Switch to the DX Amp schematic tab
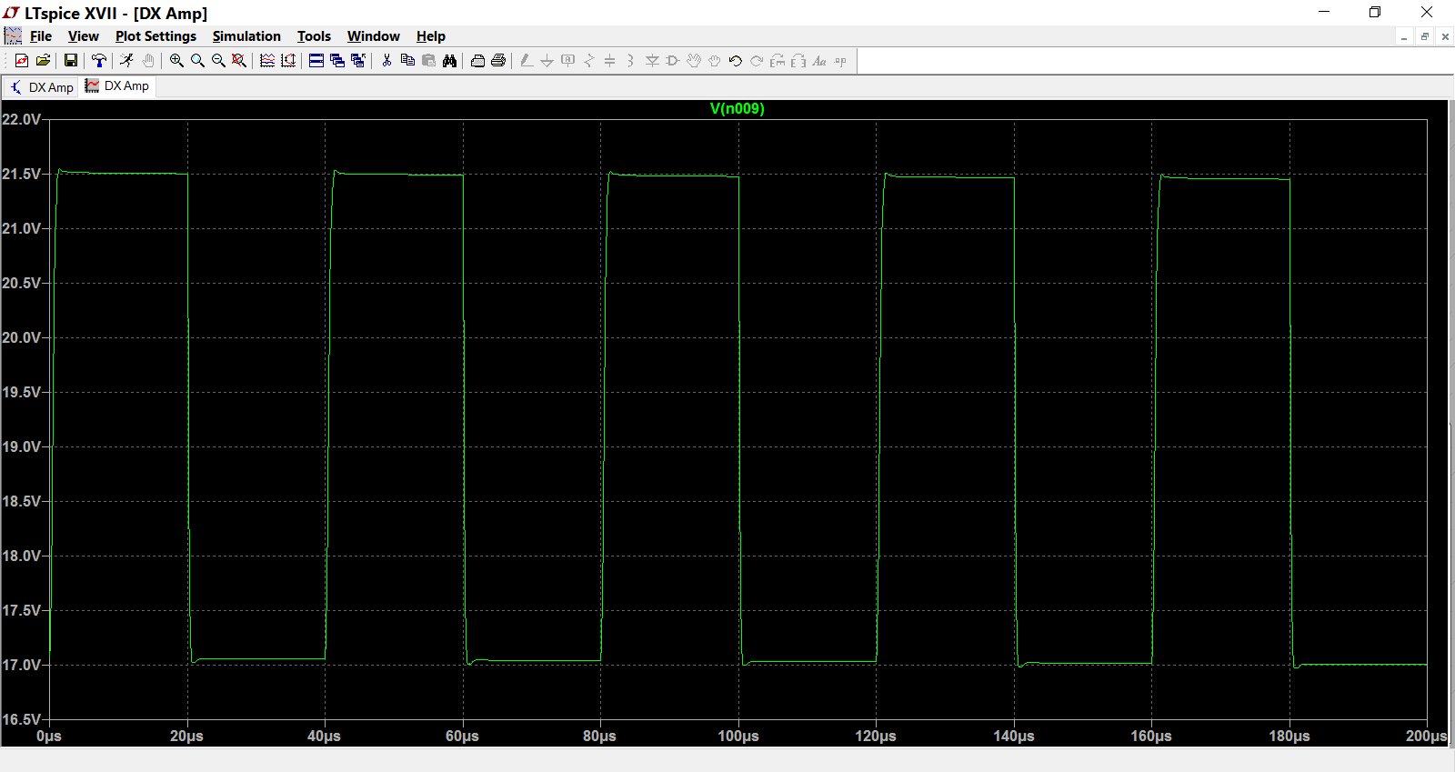 (x=41, y=87)
